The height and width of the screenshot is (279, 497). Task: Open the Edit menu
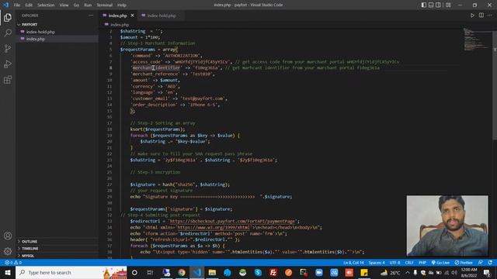coord(29,5)
